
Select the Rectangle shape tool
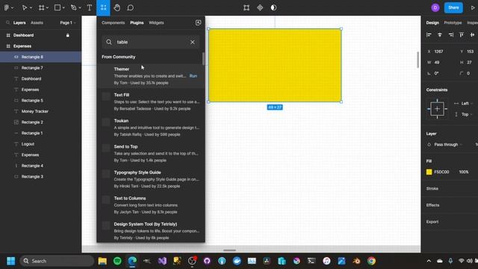click(x=58, y=7)
